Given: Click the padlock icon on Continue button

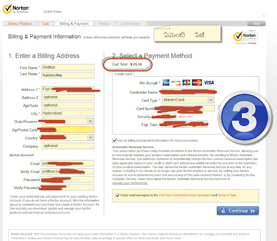Looking at the screenshot, I should click(x=223, y=211).
